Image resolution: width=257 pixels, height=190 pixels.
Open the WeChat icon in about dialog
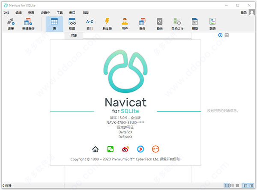[111, 149]
